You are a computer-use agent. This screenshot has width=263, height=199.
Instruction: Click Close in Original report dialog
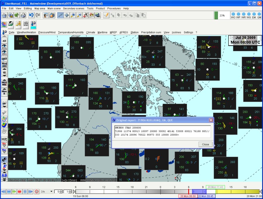[205, 145]
